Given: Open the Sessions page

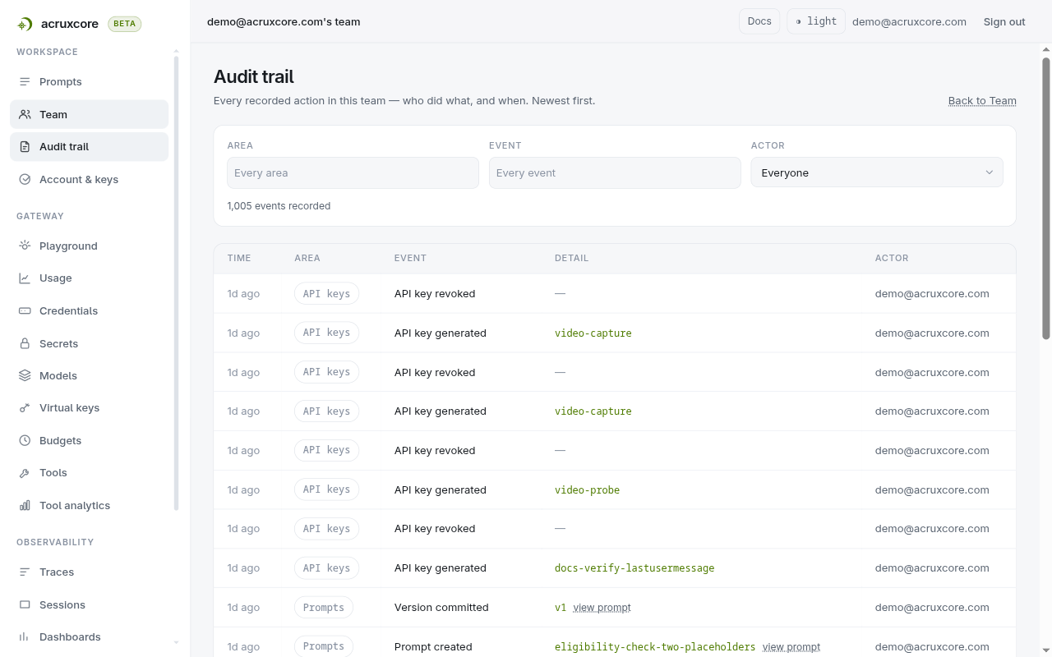Looking at the screenshot, I should (89, 604).
